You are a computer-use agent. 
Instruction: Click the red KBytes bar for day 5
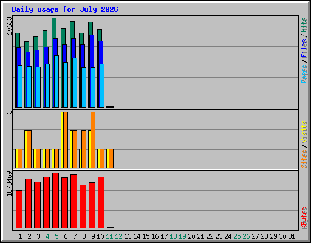55,200
